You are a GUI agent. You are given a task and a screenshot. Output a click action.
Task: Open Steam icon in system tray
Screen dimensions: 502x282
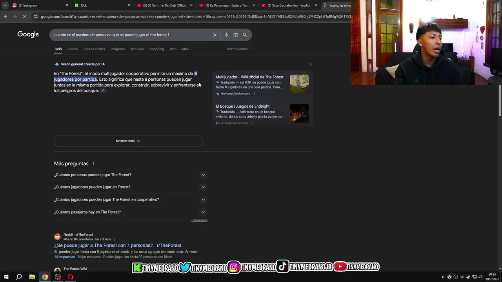point(468,277)
